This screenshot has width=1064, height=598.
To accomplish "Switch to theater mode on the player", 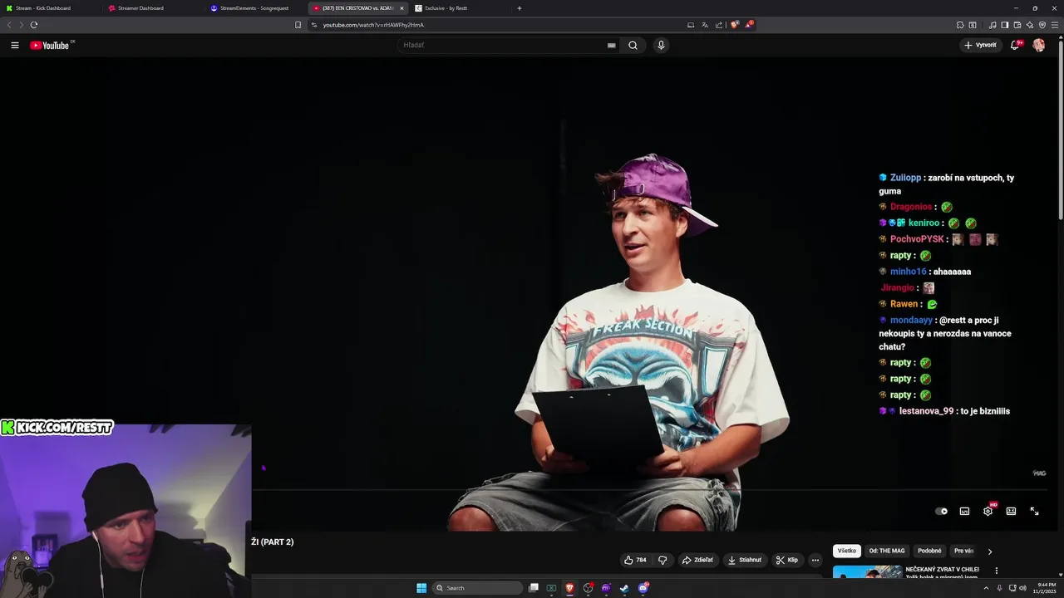I will pyautogui.click(x=1011, y=511).
